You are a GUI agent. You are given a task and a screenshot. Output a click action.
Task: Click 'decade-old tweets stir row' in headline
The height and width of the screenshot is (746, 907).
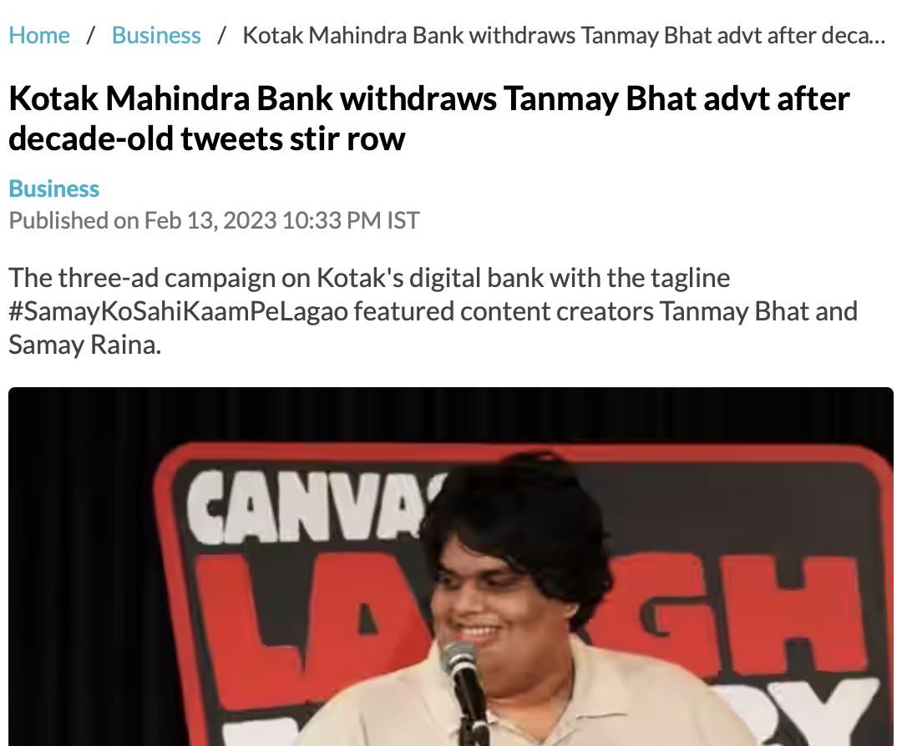tap(207, 138)
